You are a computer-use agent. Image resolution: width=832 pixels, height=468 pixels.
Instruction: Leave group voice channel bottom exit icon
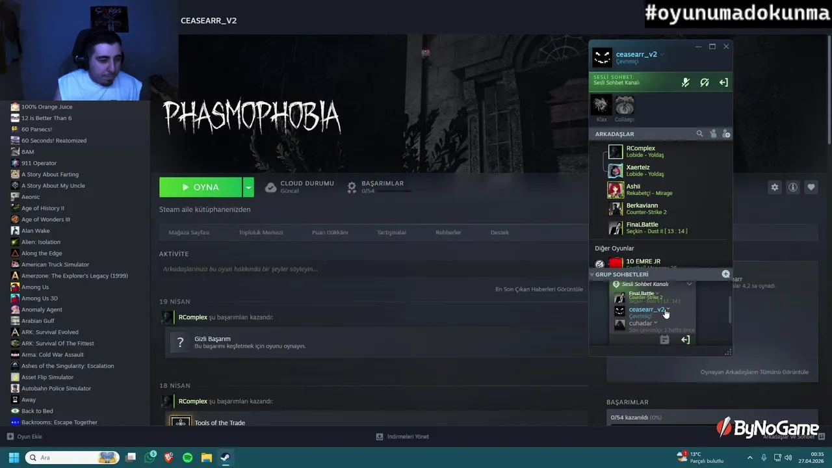[x=685, y=340]
